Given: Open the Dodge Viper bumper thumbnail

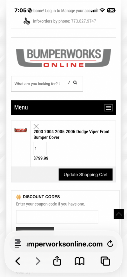Looking at the screenshot, I should coord(21,130).
